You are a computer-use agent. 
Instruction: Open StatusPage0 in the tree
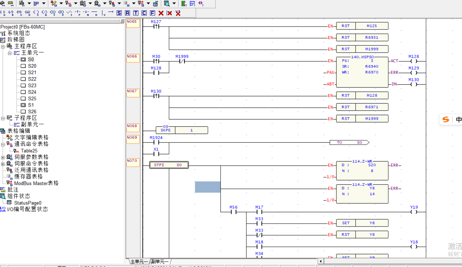tap(28, 203)
